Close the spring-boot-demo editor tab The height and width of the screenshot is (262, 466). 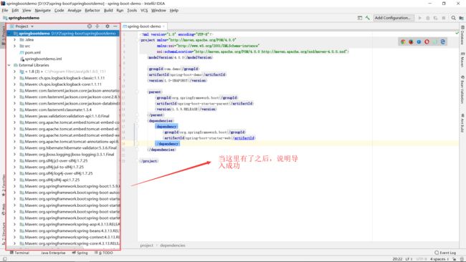163,26
